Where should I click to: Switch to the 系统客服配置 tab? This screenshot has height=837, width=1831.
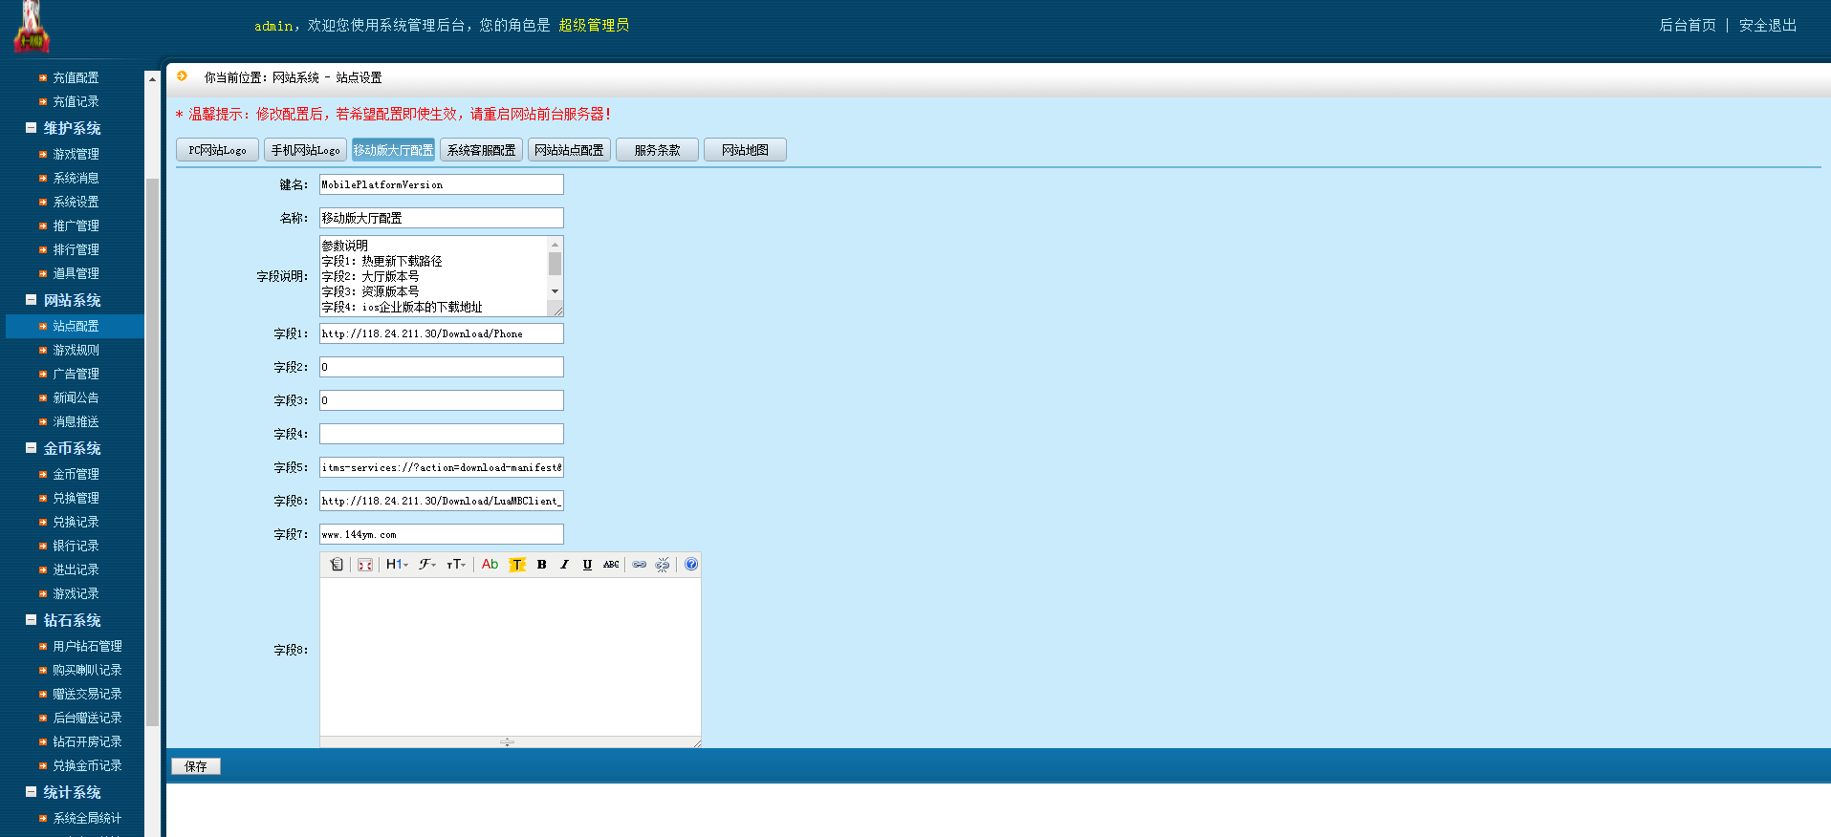pos(481,150)
